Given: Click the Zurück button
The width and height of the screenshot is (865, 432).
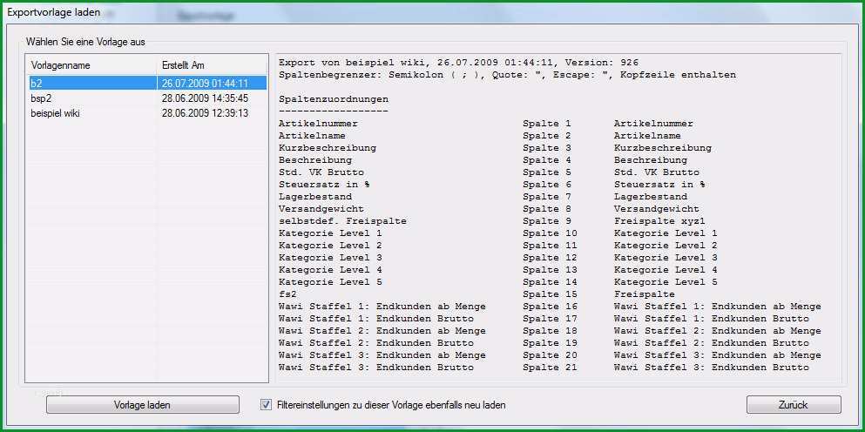Looking at the screenshot, I should coord(794,405).
